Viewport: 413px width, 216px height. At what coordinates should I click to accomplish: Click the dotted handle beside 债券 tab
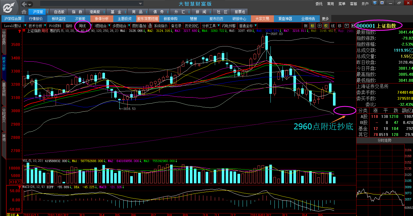168,12
